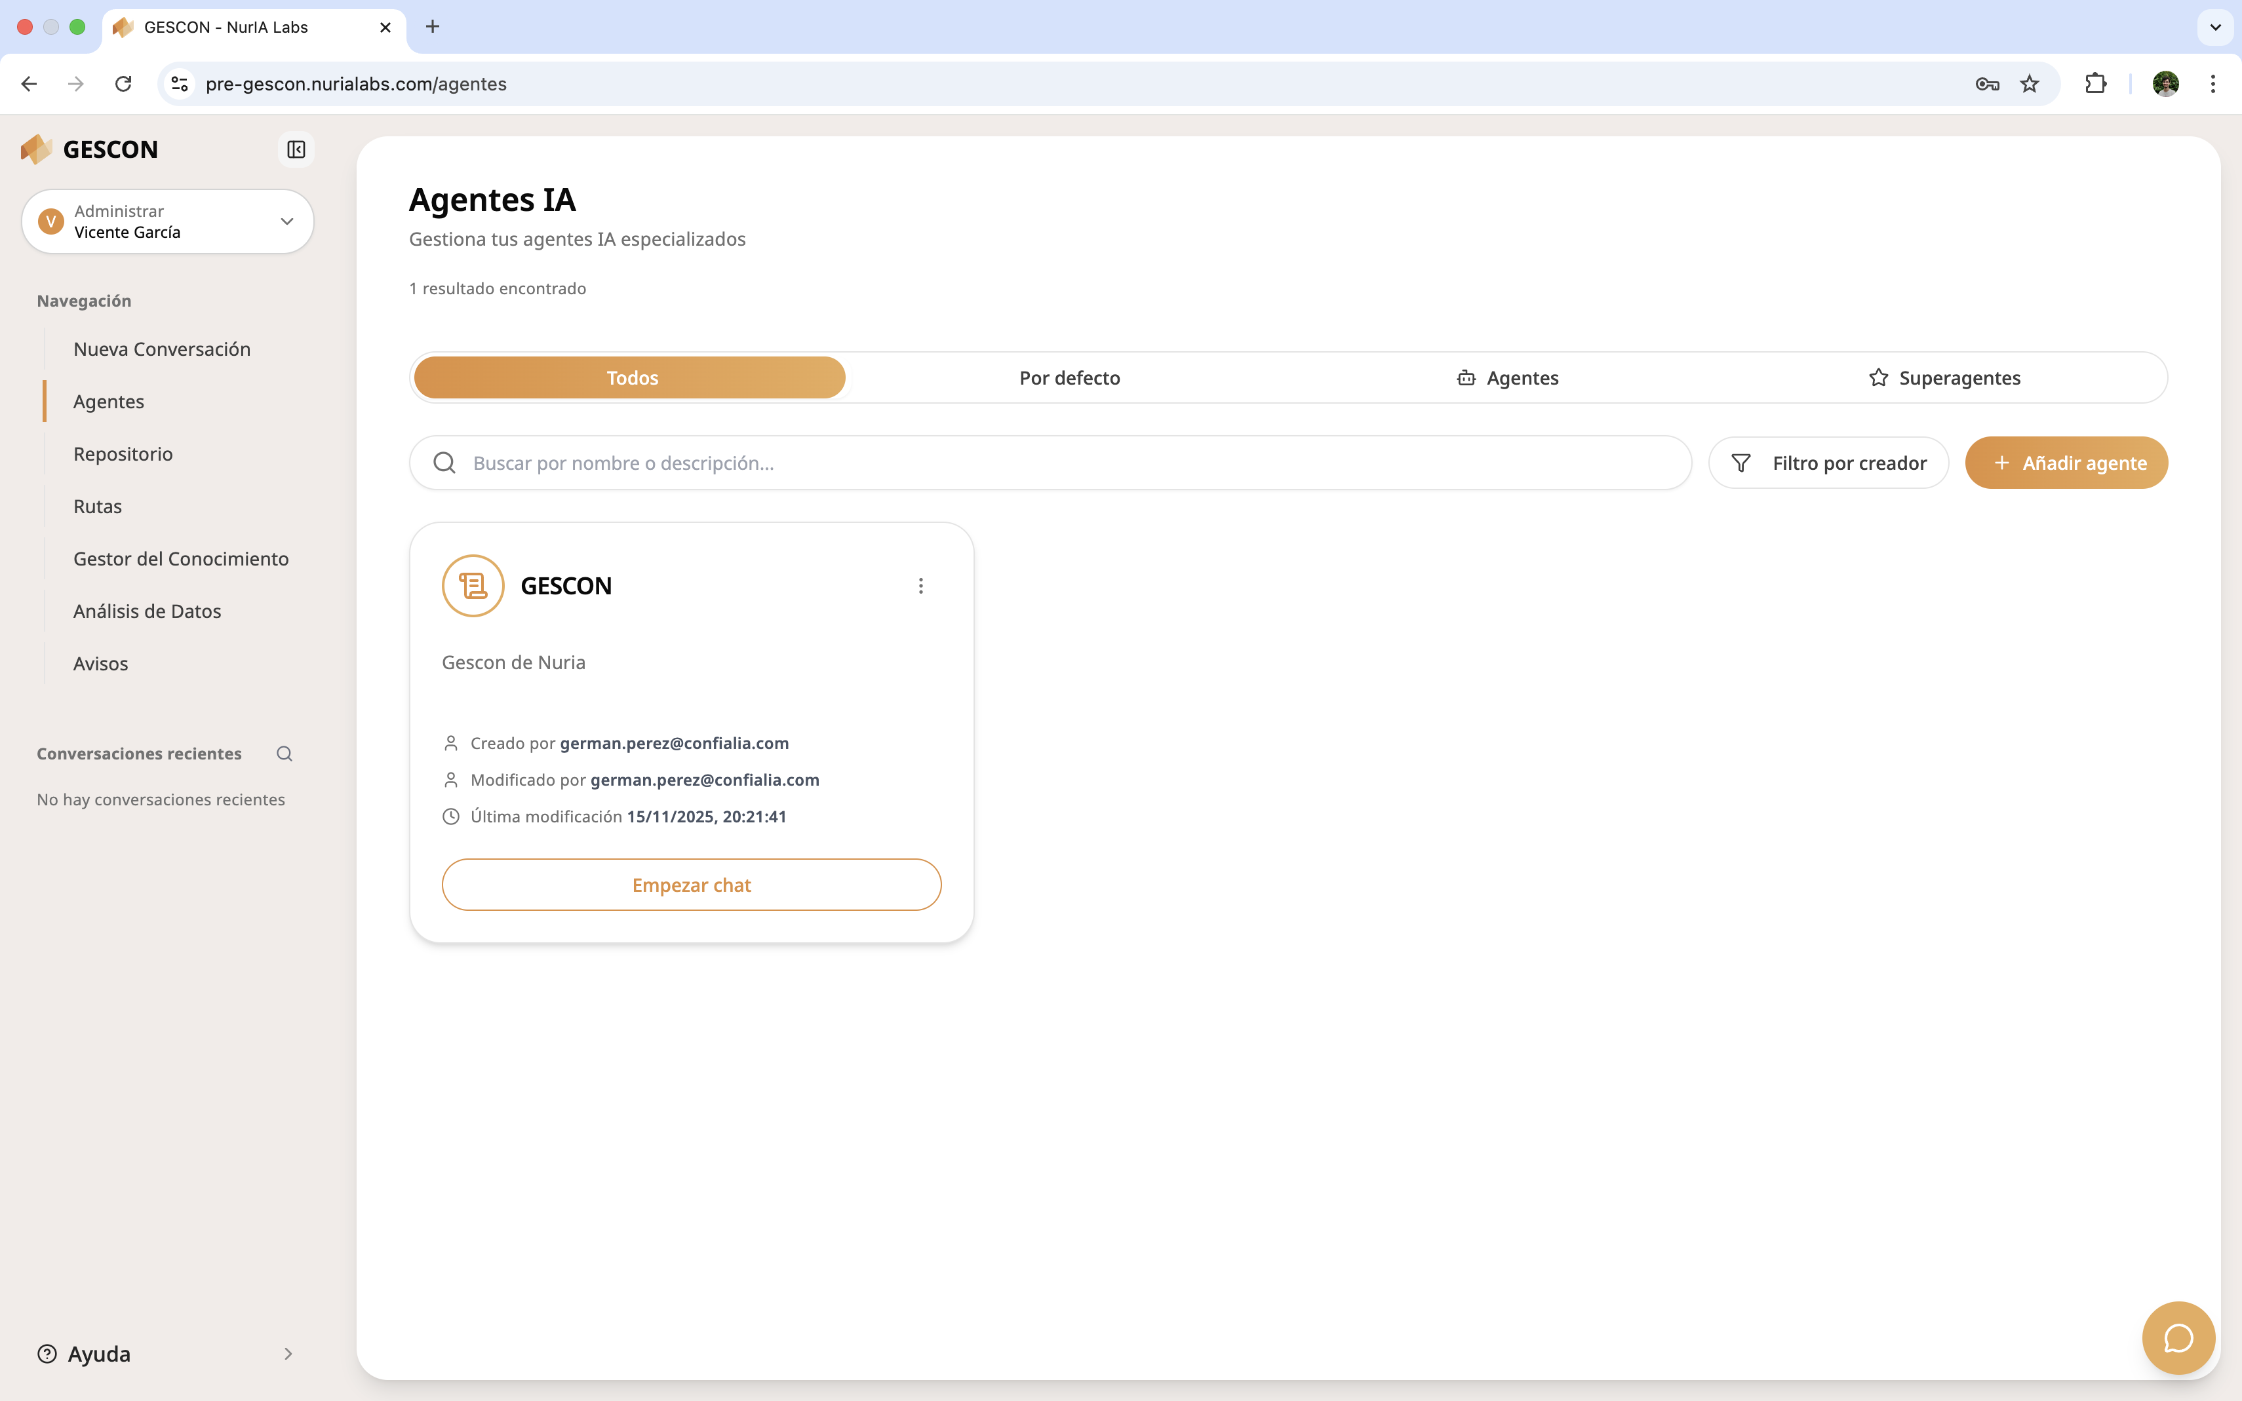Collapse the sidebar with the panel icon

pyautogui.click(x=296, y=149)
